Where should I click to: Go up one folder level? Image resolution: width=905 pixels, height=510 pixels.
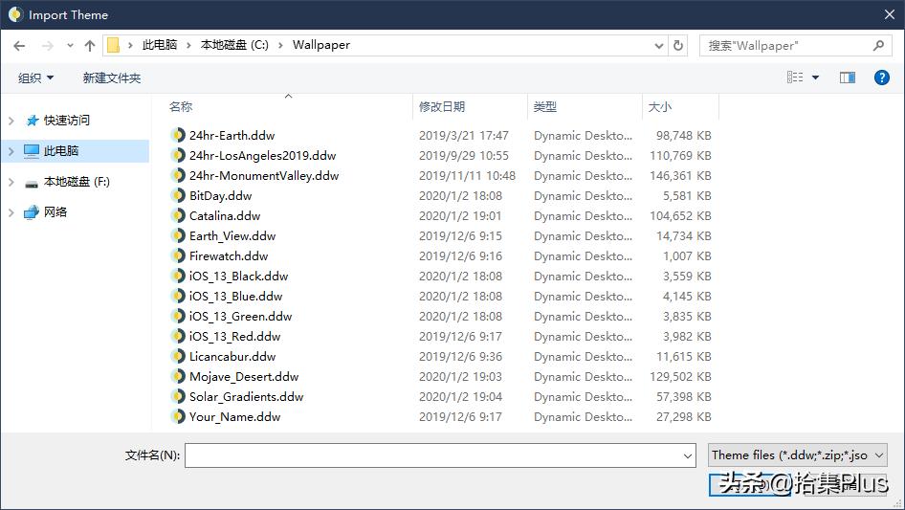90,46
